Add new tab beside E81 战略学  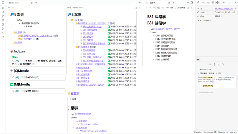[173, 2]
